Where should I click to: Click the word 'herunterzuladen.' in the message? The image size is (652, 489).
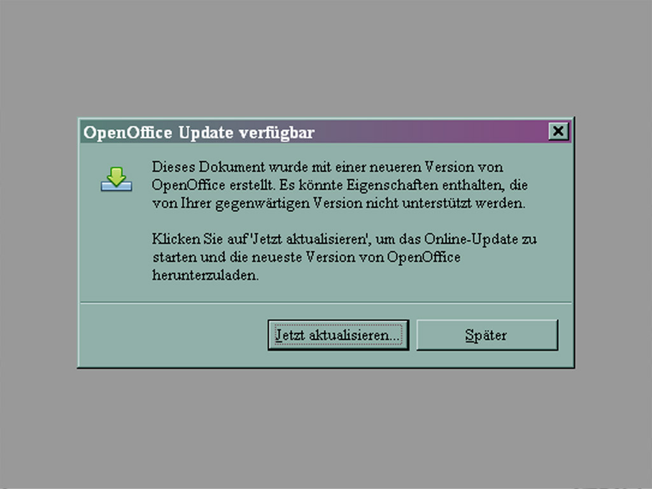click(x=206, y=275)
